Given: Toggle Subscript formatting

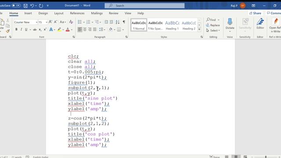Looking at the screenshot, I should (x=40, y=29).
